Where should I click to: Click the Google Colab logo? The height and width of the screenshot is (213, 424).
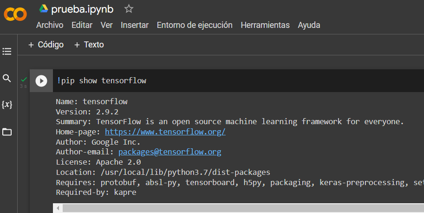[x=15, y=14]
